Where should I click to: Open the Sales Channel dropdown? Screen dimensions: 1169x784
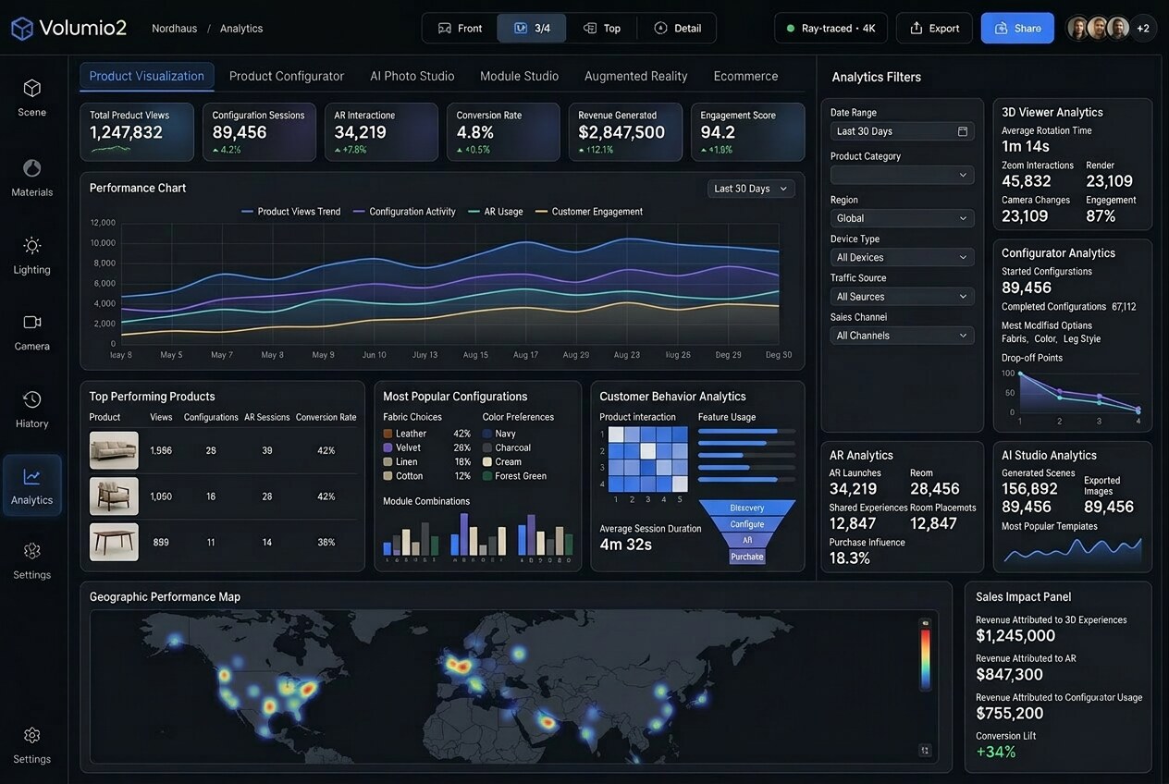coord(902,336)
